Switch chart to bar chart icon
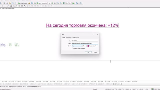The height and width of the screenshot is (90, 160). 49,3
